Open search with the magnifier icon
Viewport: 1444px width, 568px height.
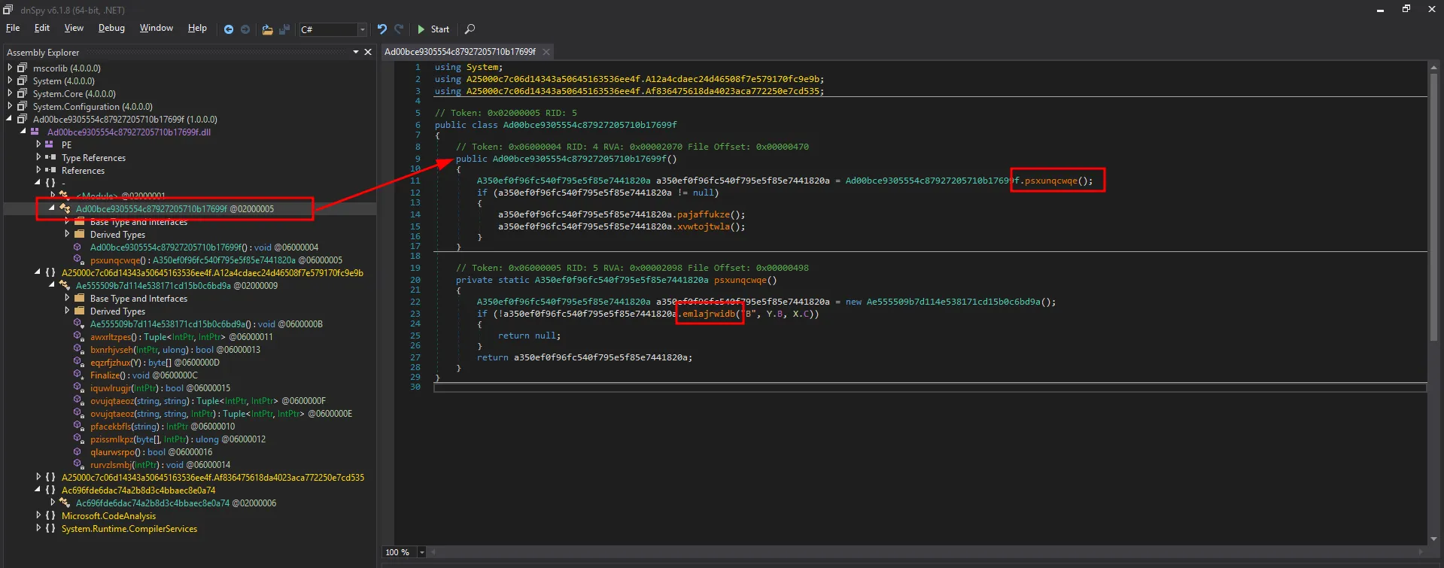coord(470,29)
